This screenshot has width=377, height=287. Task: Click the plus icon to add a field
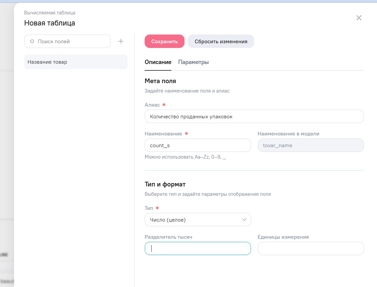(x=121, y=41)
